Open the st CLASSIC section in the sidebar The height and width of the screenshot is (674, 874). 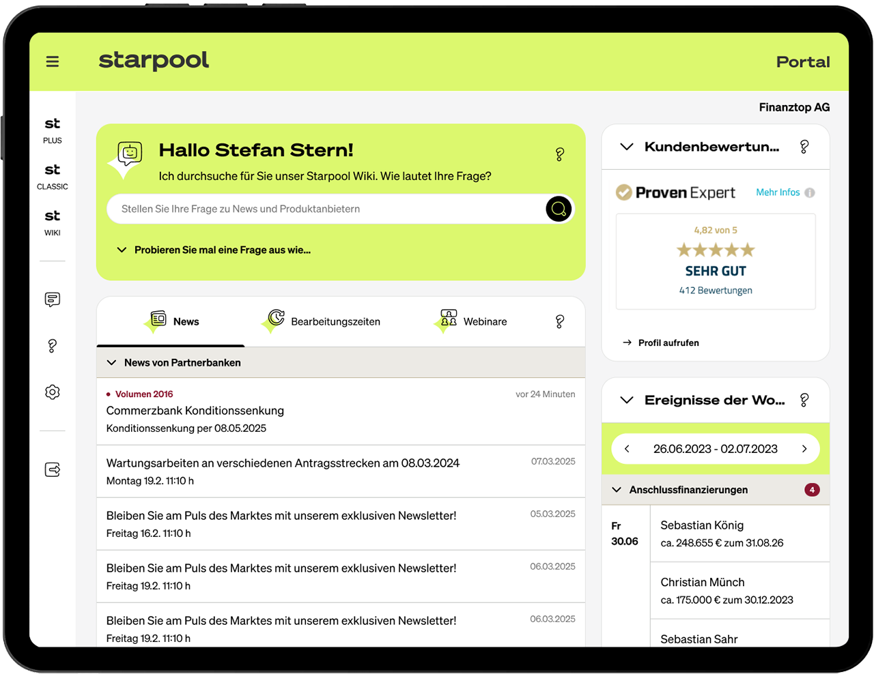[x=52, y=177]
